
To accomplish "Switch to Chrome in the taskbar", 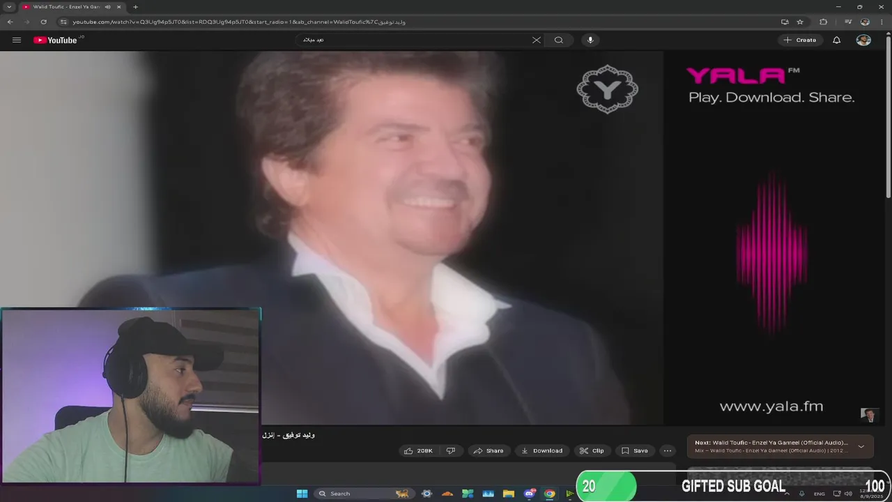I will [x=550, y=494].
